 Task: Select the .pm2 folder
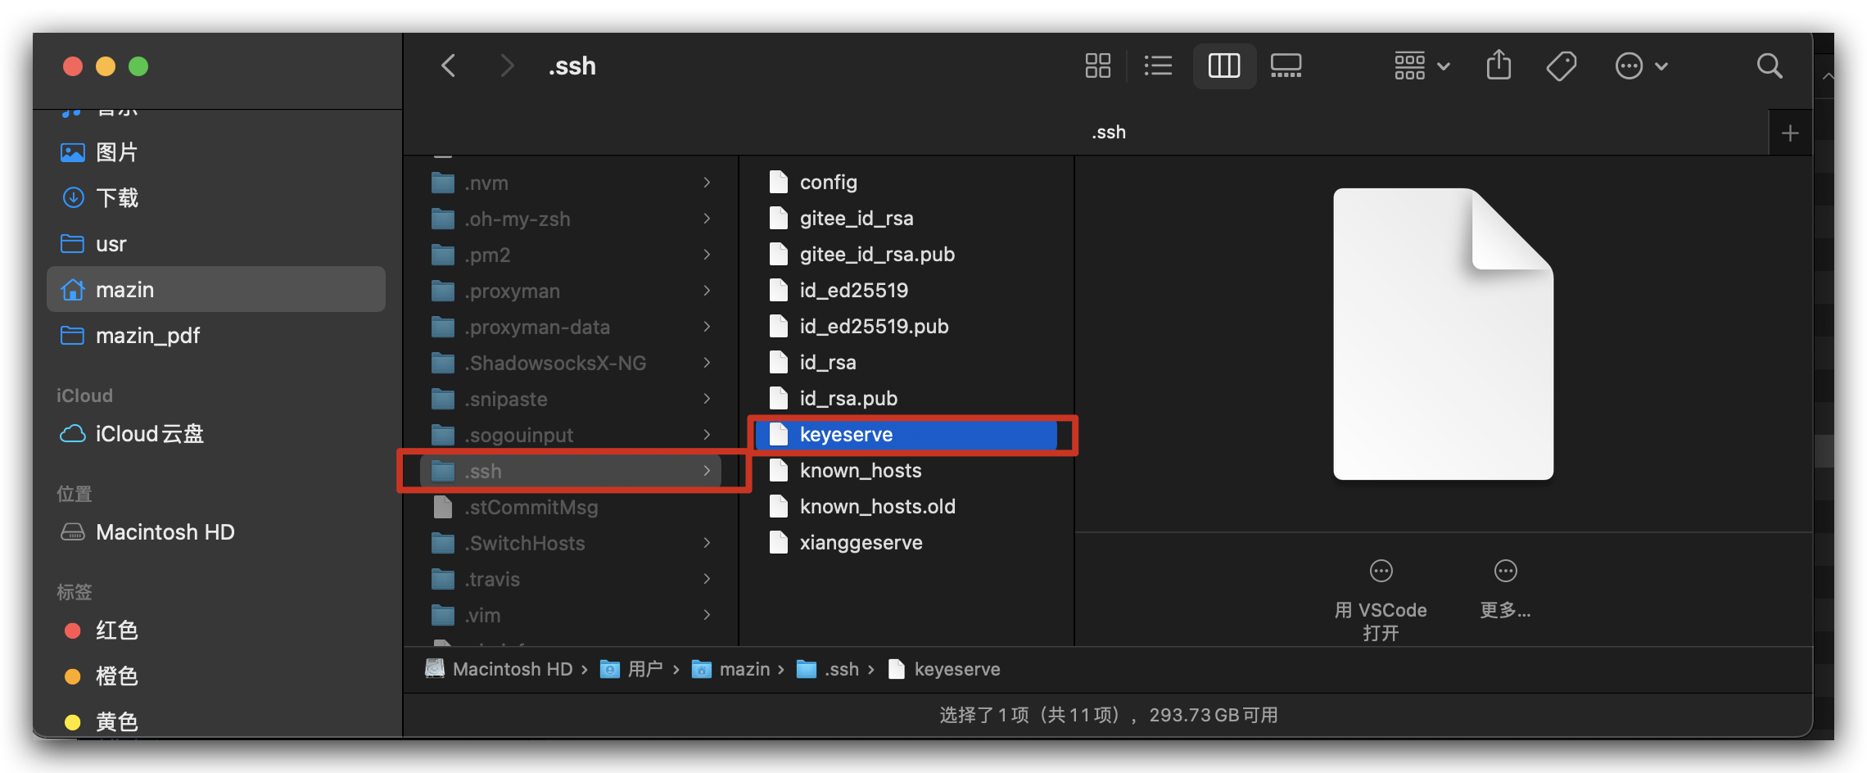click(571, 255)
